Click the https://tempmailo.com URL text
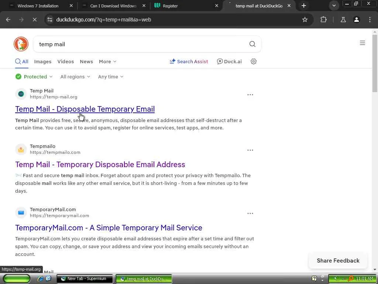The width and height of the screenshot is (378, 284). (x=55, y=152)
